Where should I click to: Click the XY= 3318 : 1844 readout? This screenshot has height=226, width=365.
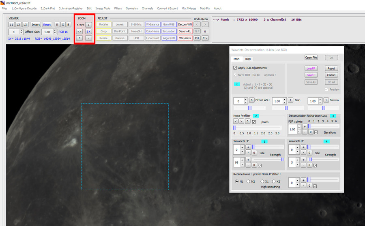point(19,38)
